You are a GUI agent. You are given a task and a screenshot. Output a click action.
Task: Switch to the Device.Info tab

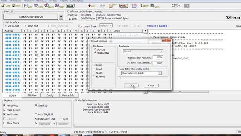point(68,96)
